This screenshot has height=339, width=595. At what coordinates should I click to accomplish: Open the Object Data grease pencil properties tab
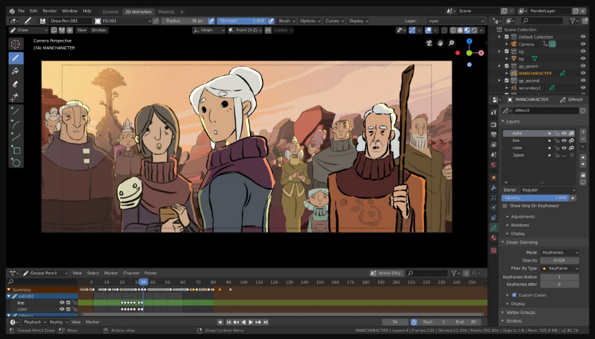(494, 227)
